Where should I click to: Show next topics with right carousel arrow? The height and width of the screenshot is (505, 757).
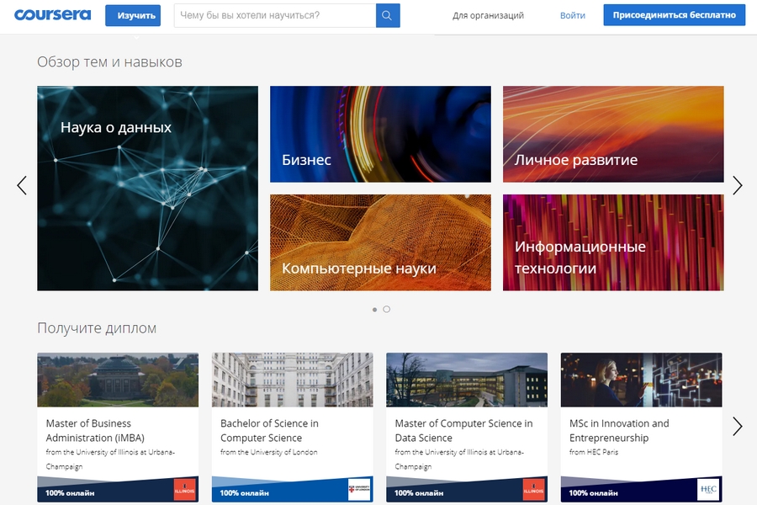coord(737,185)
